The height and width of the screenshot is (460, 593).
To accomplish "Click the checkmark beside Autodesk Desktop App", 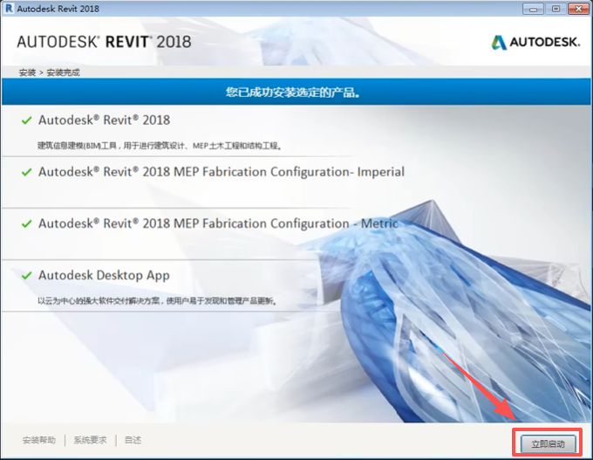I will click(26, 276).
